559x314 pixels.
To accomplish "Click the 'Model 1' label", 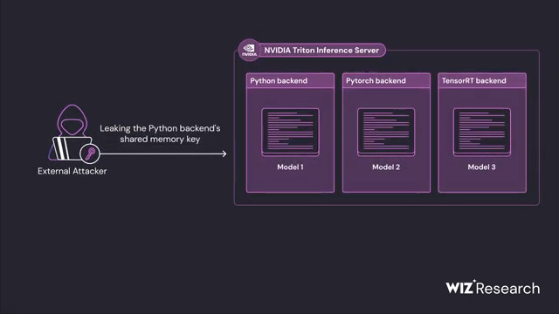I will pos(290,167).
